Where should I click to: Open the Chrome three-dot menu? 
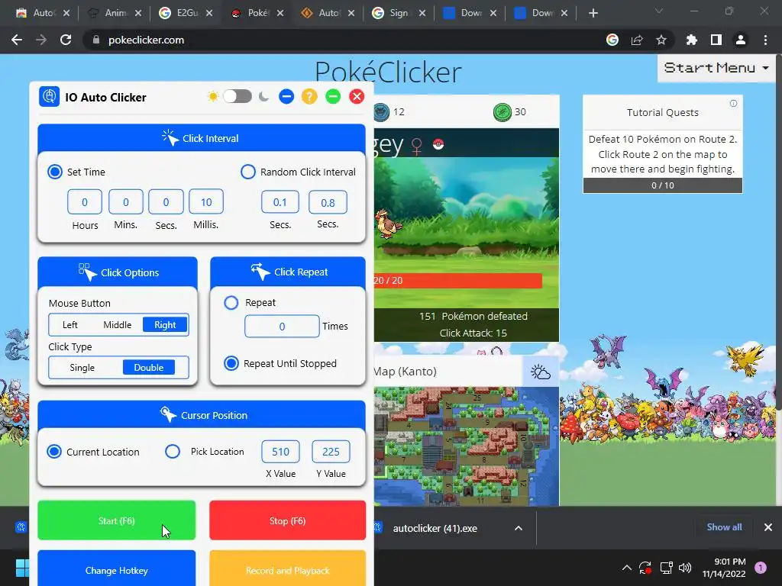point(765,40)
